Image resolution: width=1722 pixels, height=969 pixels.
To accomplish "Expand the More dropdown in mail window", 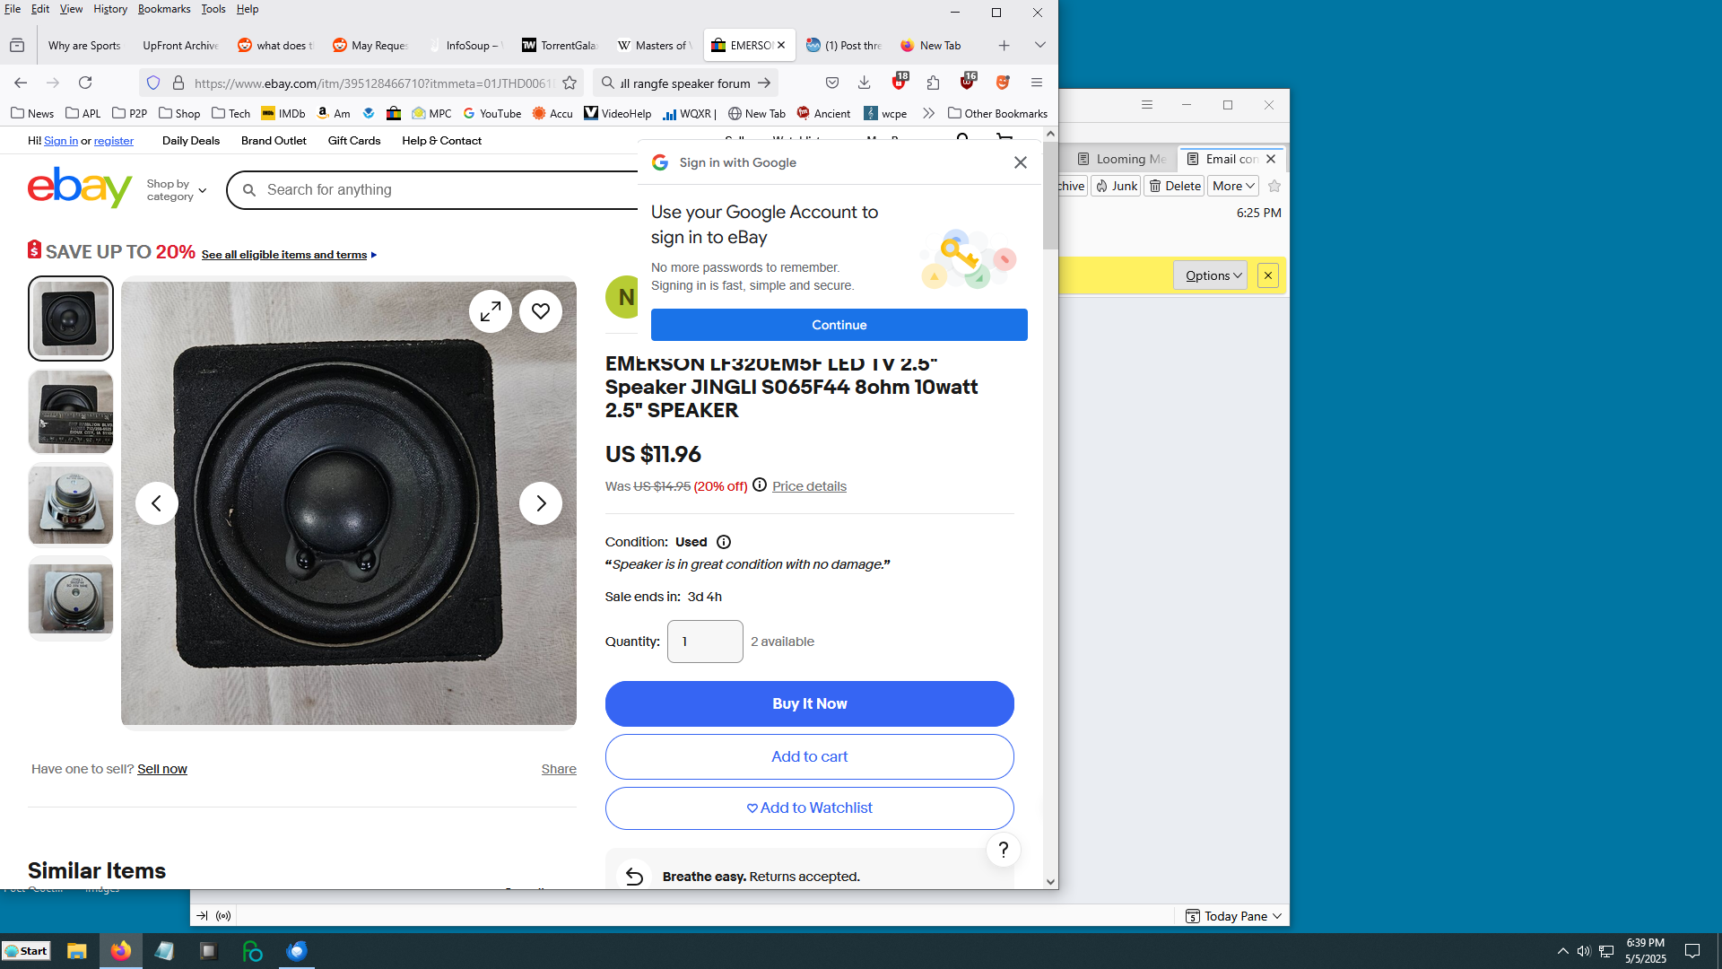I will point(1233,186).
